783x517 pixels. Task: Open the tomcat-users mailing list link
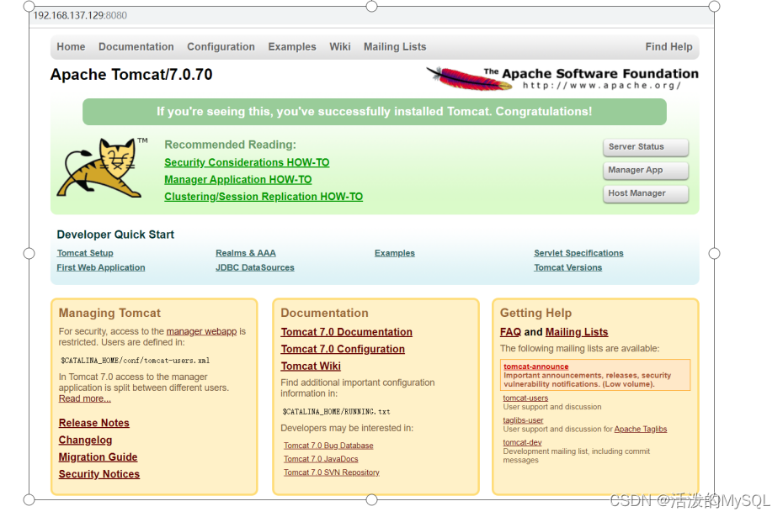point(525,398)
